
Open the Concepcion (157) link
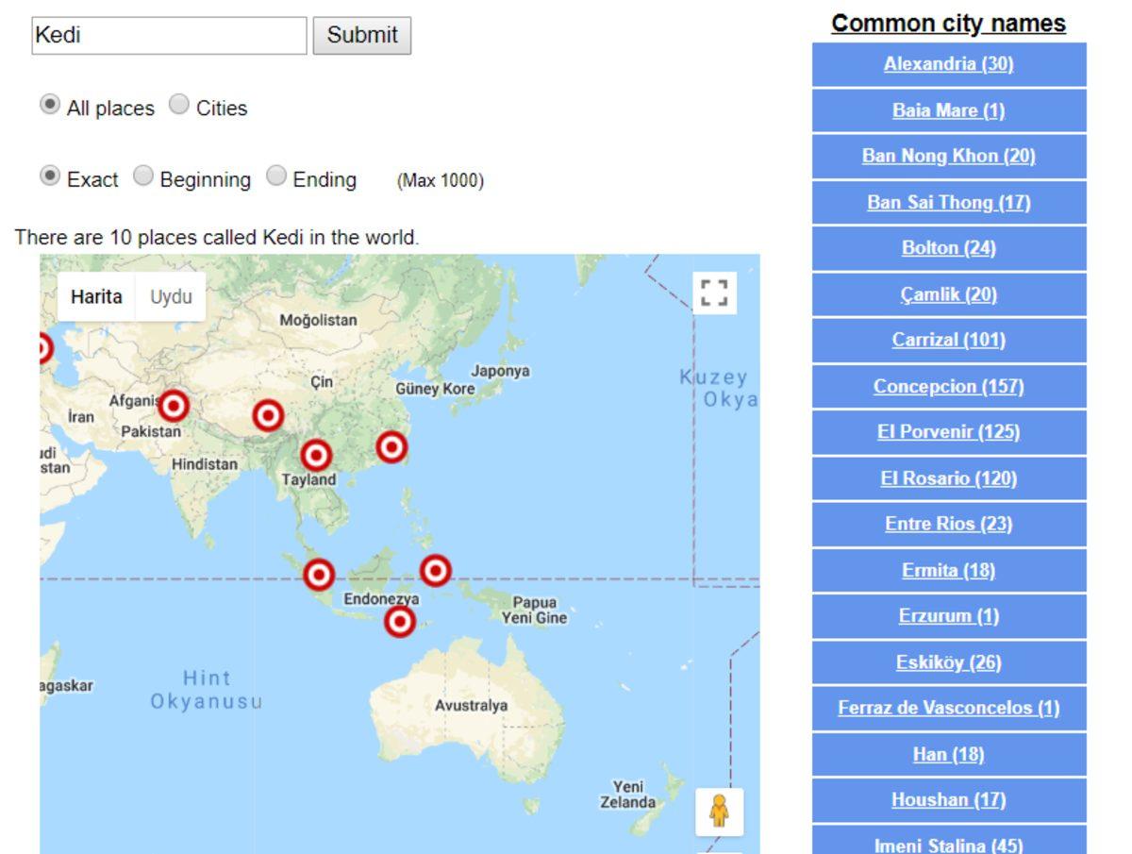tap(948, 386)
